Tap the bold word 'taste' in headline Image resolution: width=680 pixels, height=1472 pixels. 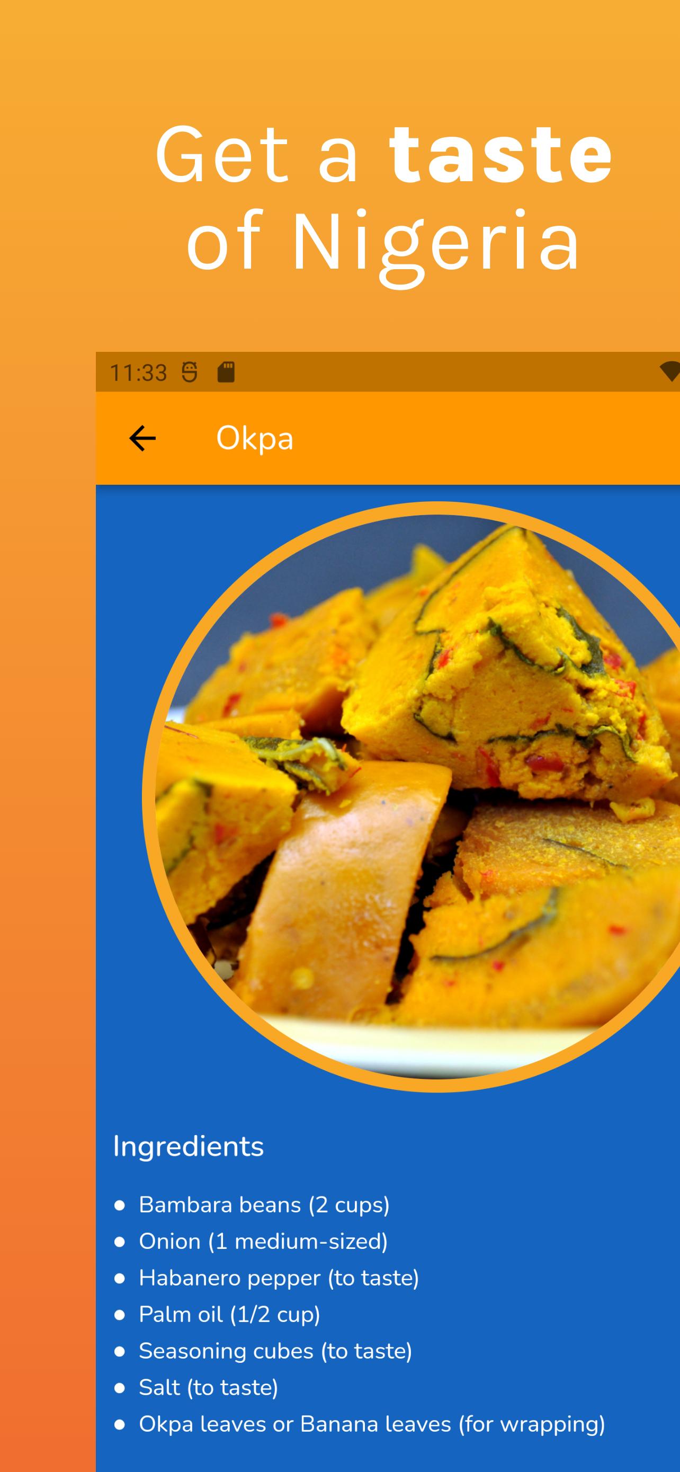point(500,154)
